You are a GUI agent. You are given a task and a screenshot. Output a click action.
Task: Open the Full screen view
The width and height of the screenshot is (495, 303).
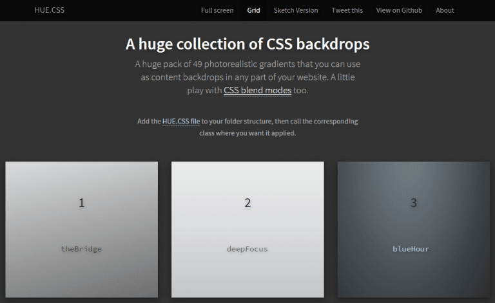[x=217, y=10]
